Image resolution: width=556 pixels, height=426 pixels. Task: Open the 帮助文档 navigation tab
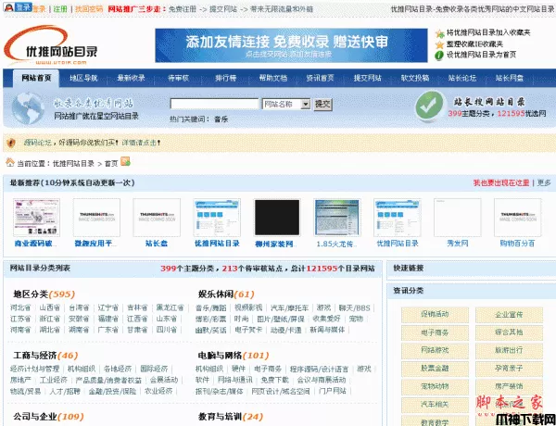[x=273, y=79]
